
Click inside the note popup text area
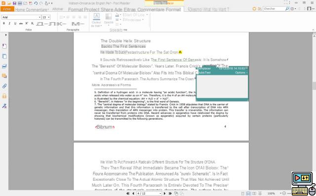click(222, 87)
